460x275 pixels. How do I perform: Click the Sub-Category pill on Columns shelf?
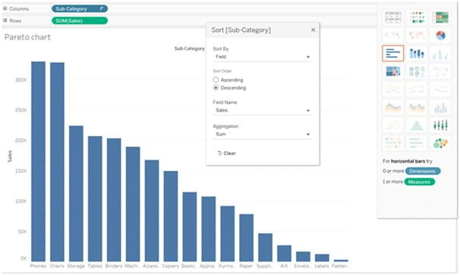(80, 9)
